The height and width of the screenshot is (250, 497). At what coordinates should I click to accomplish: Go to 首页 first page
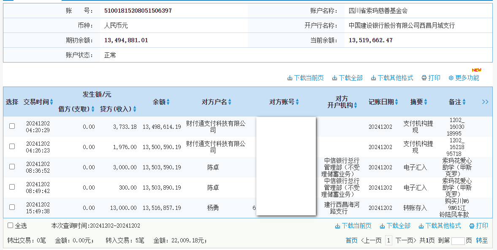tap(351, 240)
